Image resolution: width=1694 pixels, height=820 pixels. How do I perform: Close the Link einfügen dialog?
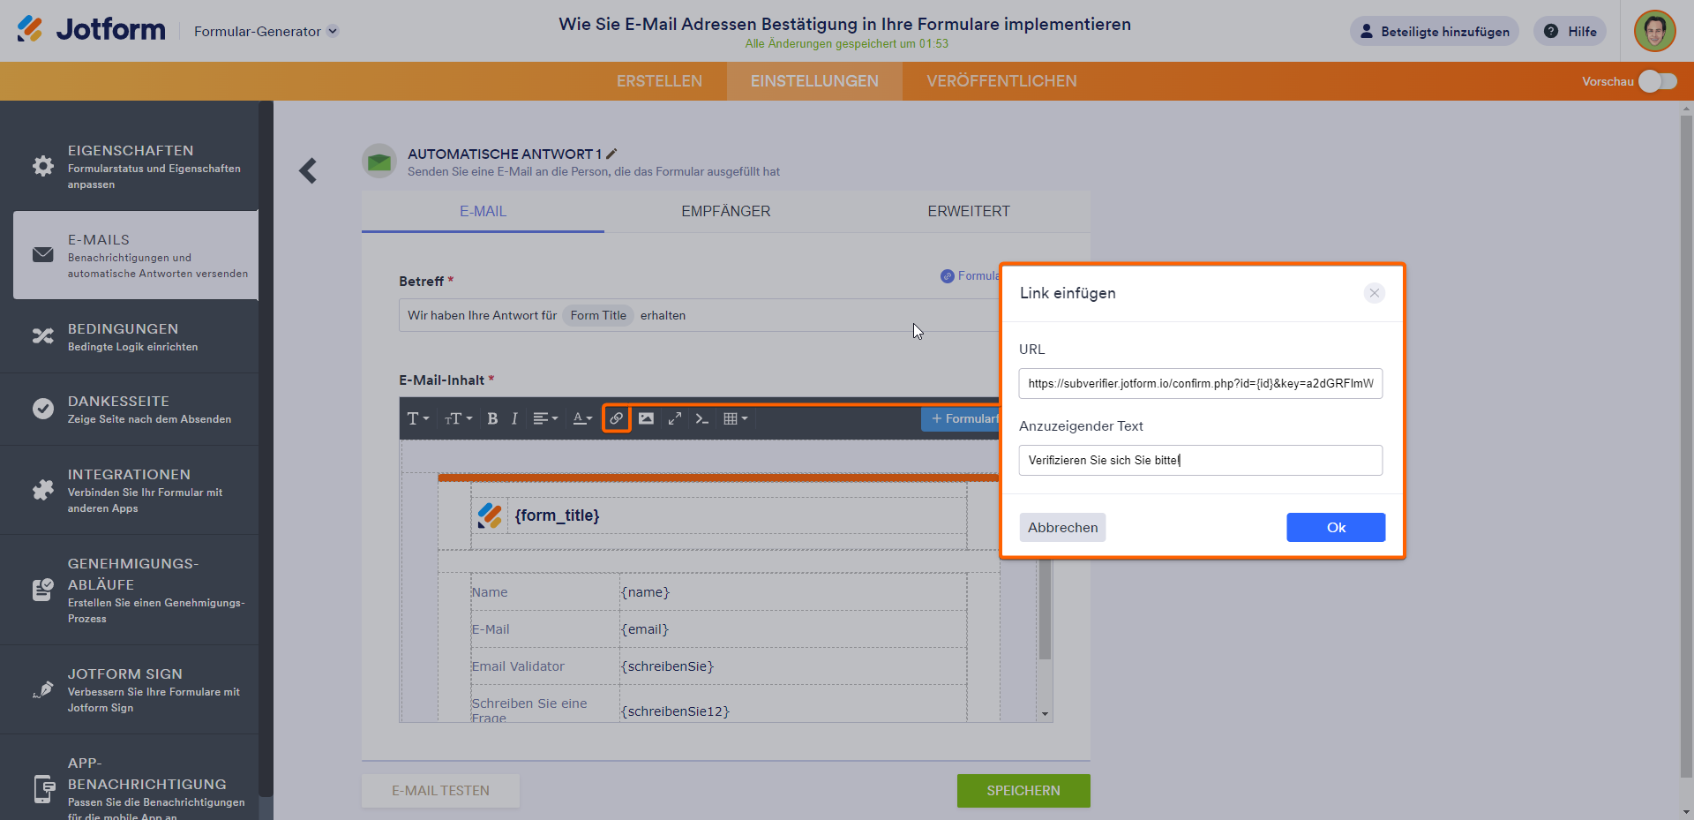click(x=1374, y=293)
